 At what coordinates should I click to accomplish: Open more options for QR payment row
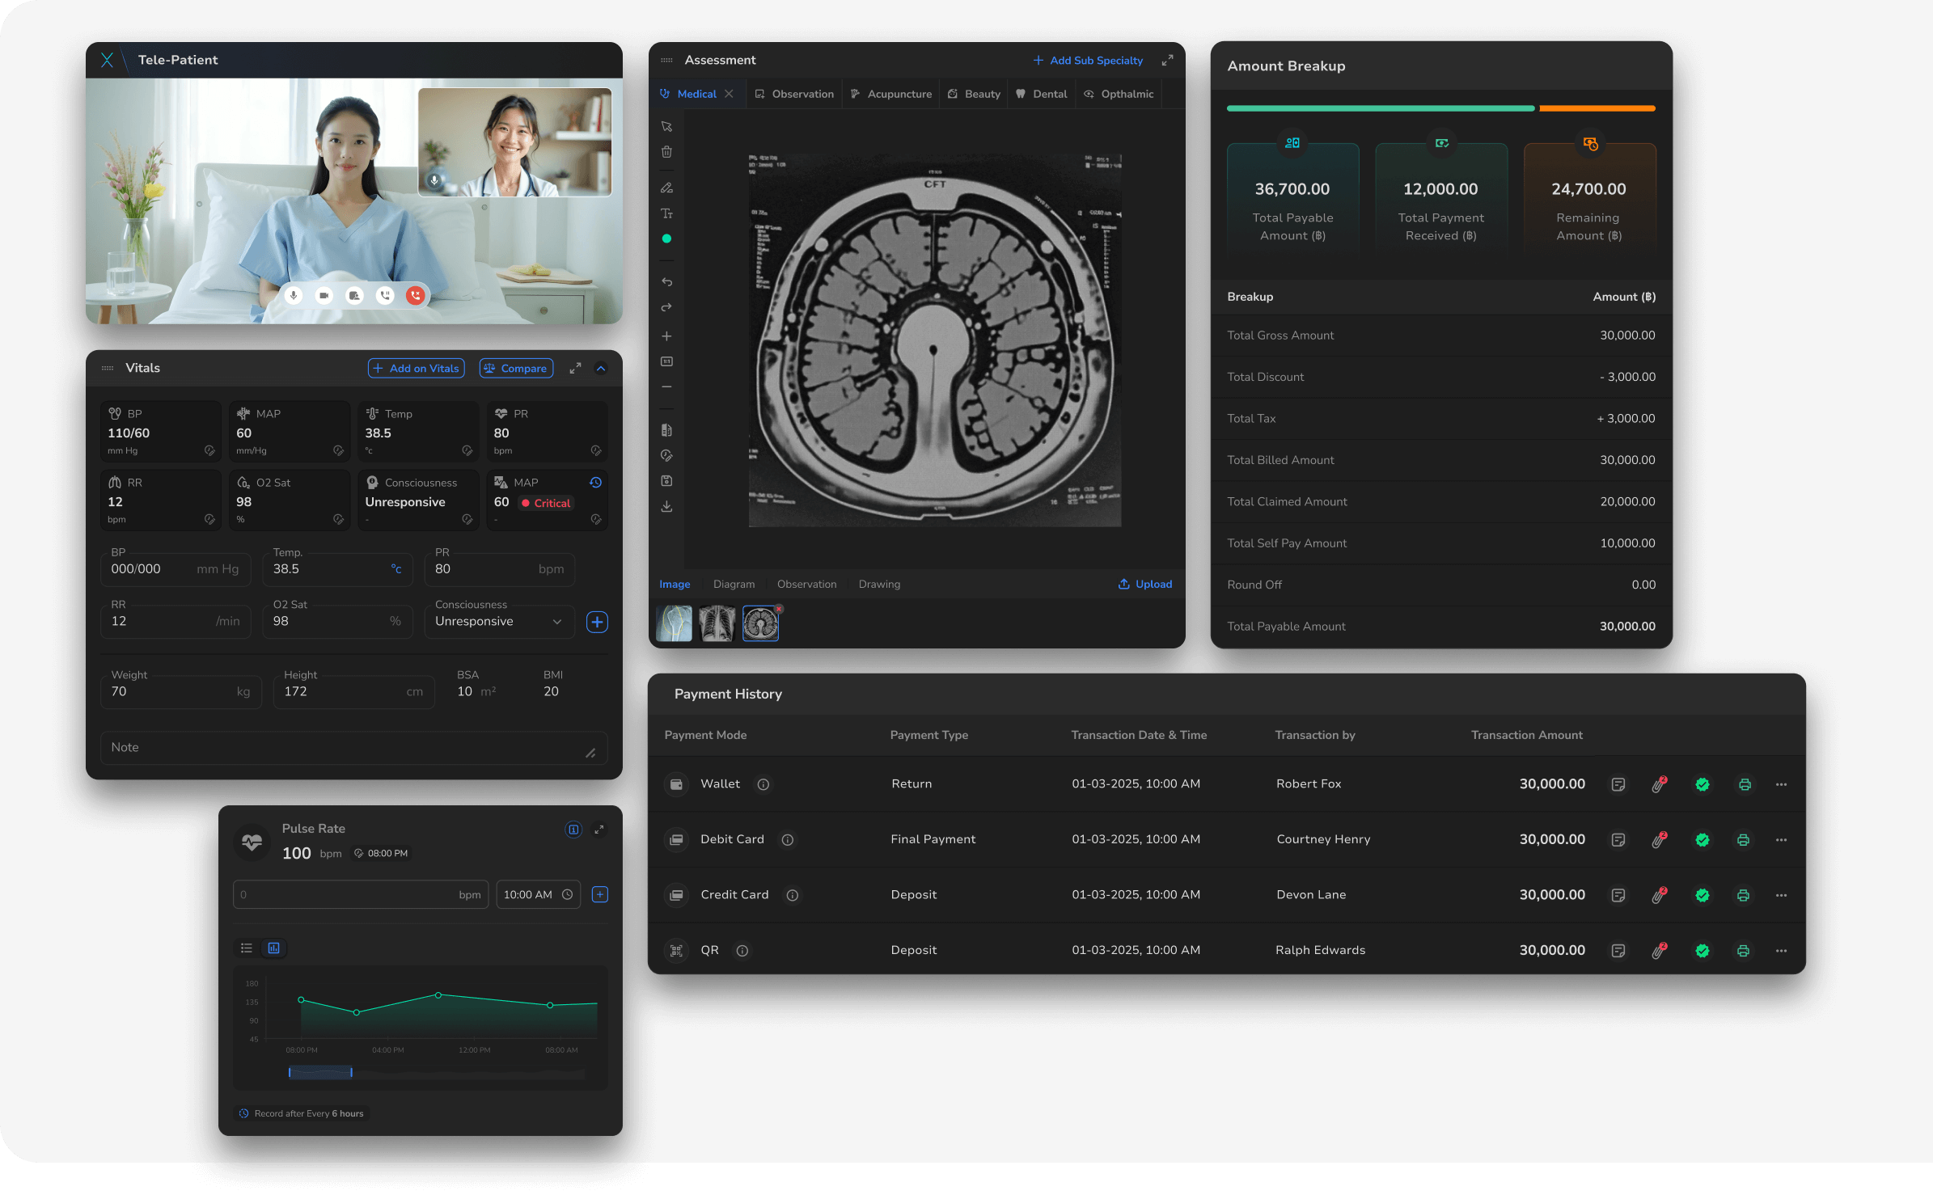1781,951
